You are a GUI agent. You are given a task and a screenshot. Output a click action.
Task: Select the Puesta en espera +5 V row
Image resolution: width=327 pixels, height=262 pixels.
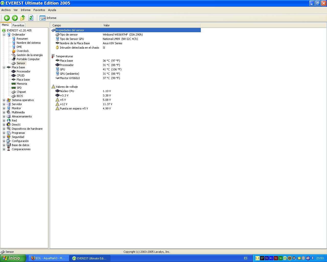126,108
